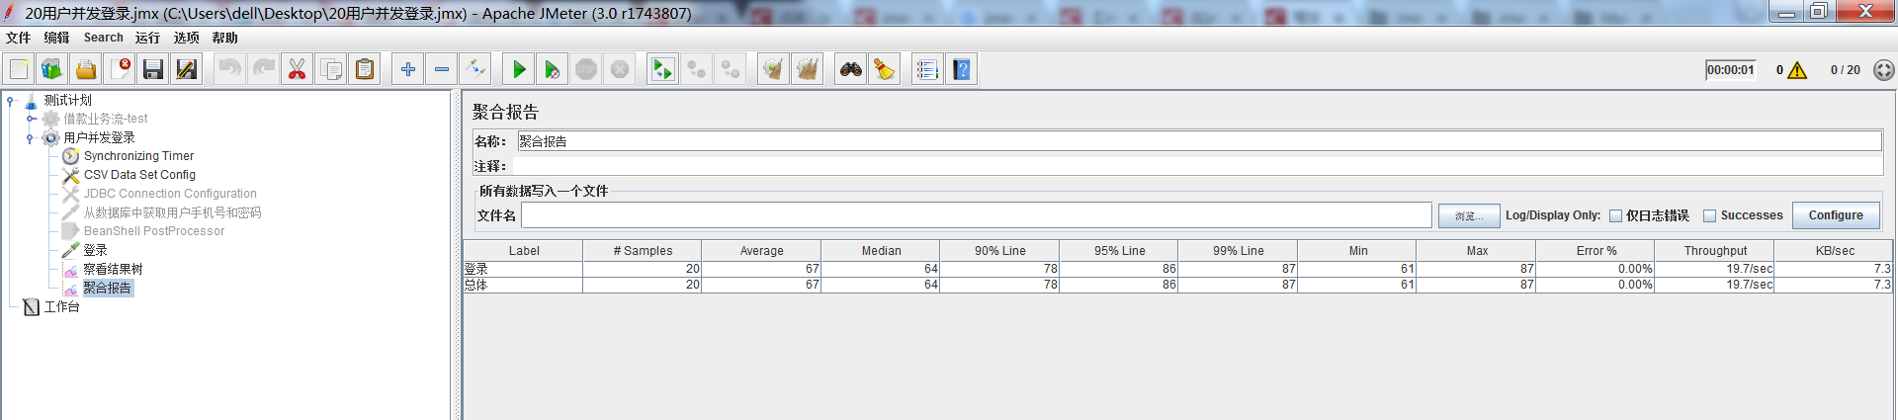
Task: Click the Open file folder icon
Action: tap(86, 69)
